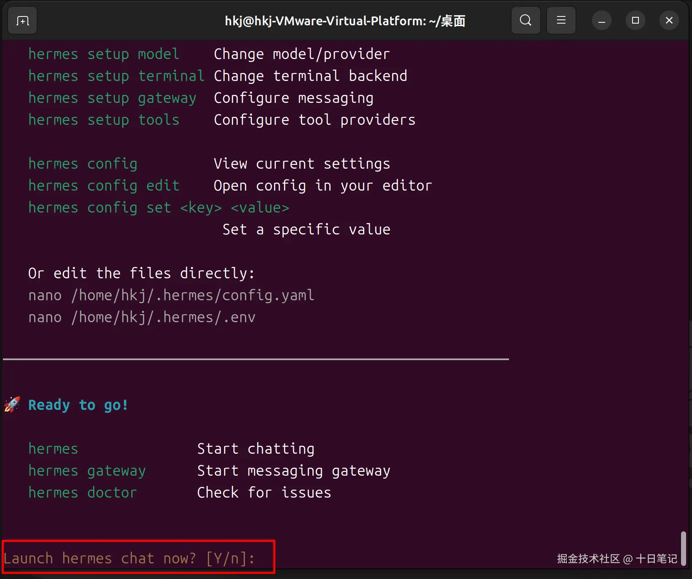Click 'Open config in your editor' text
Screen dimensions: 692x579
click(323, 186)
